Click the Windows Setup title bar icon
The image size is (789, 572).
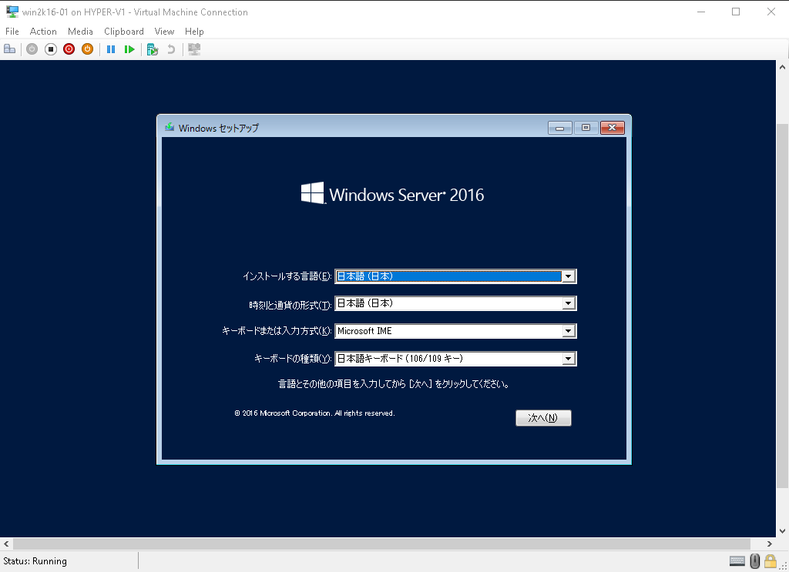tap(170, 127)
